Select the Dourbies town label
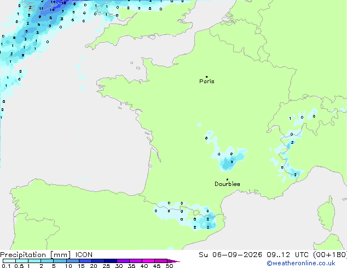347x268 pixels. 227,184
